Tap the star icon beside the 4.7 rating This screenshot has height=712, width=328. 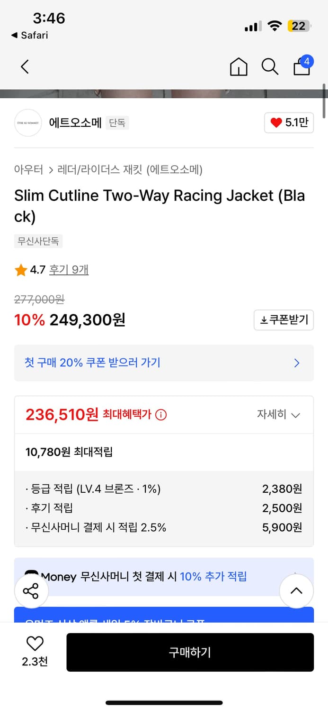coord(21,270)
